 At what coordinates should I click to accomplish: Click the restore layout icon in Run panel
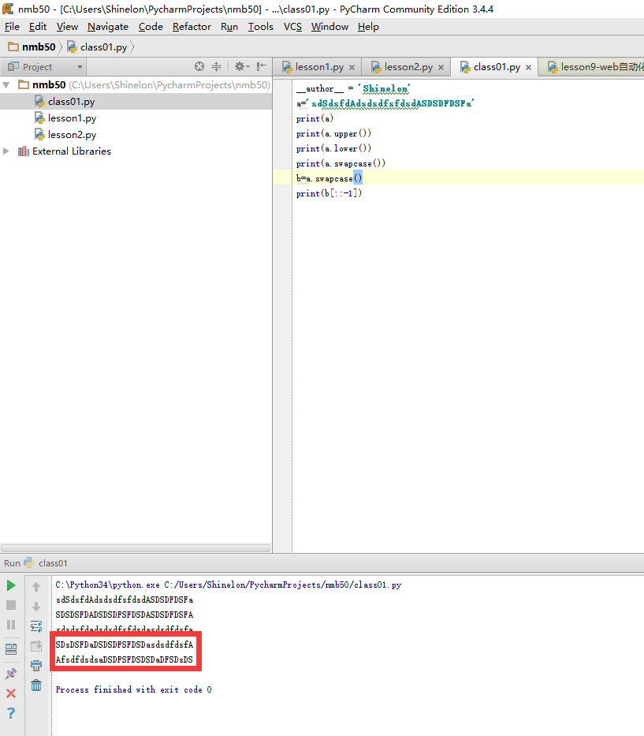(x=11, y=649)
